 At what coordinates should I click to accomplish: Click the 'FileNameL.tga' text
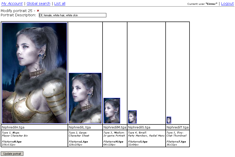(78, 142)
